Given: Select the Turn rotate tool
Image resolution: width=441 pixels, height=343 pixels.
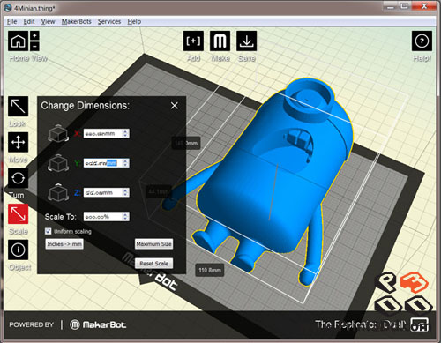Looking at the screenshot, I should [x=19, y=178].
